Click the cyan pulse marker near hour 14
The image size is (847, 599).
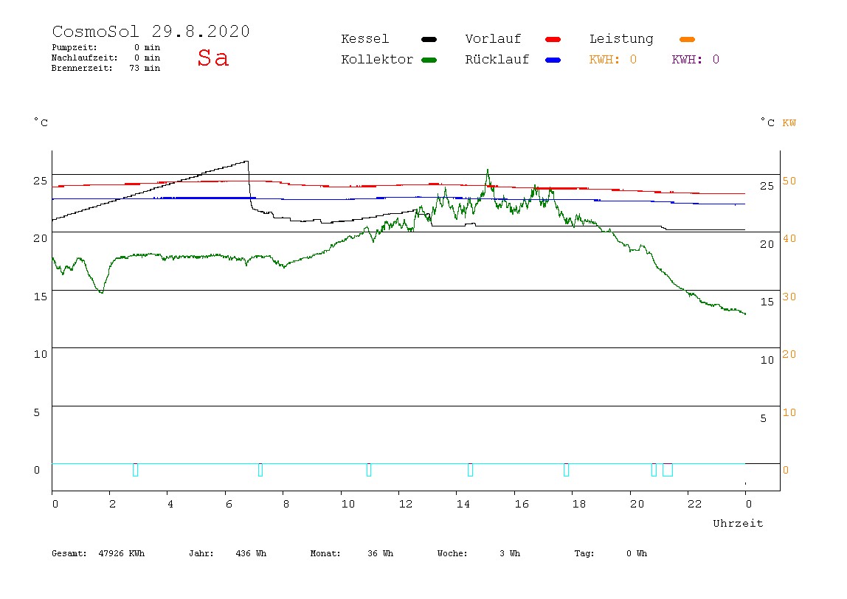(x=471, y=470)
